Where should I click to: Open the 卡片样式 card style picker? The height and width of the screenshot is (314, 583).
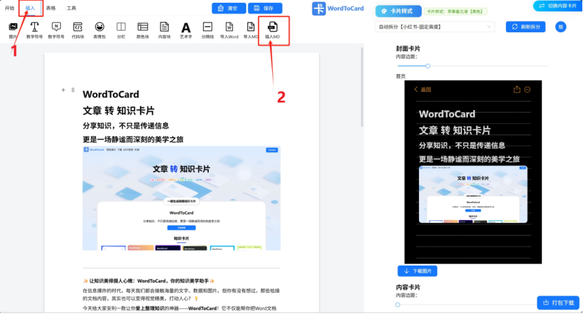pyautogui.click(x=398, y=11)
